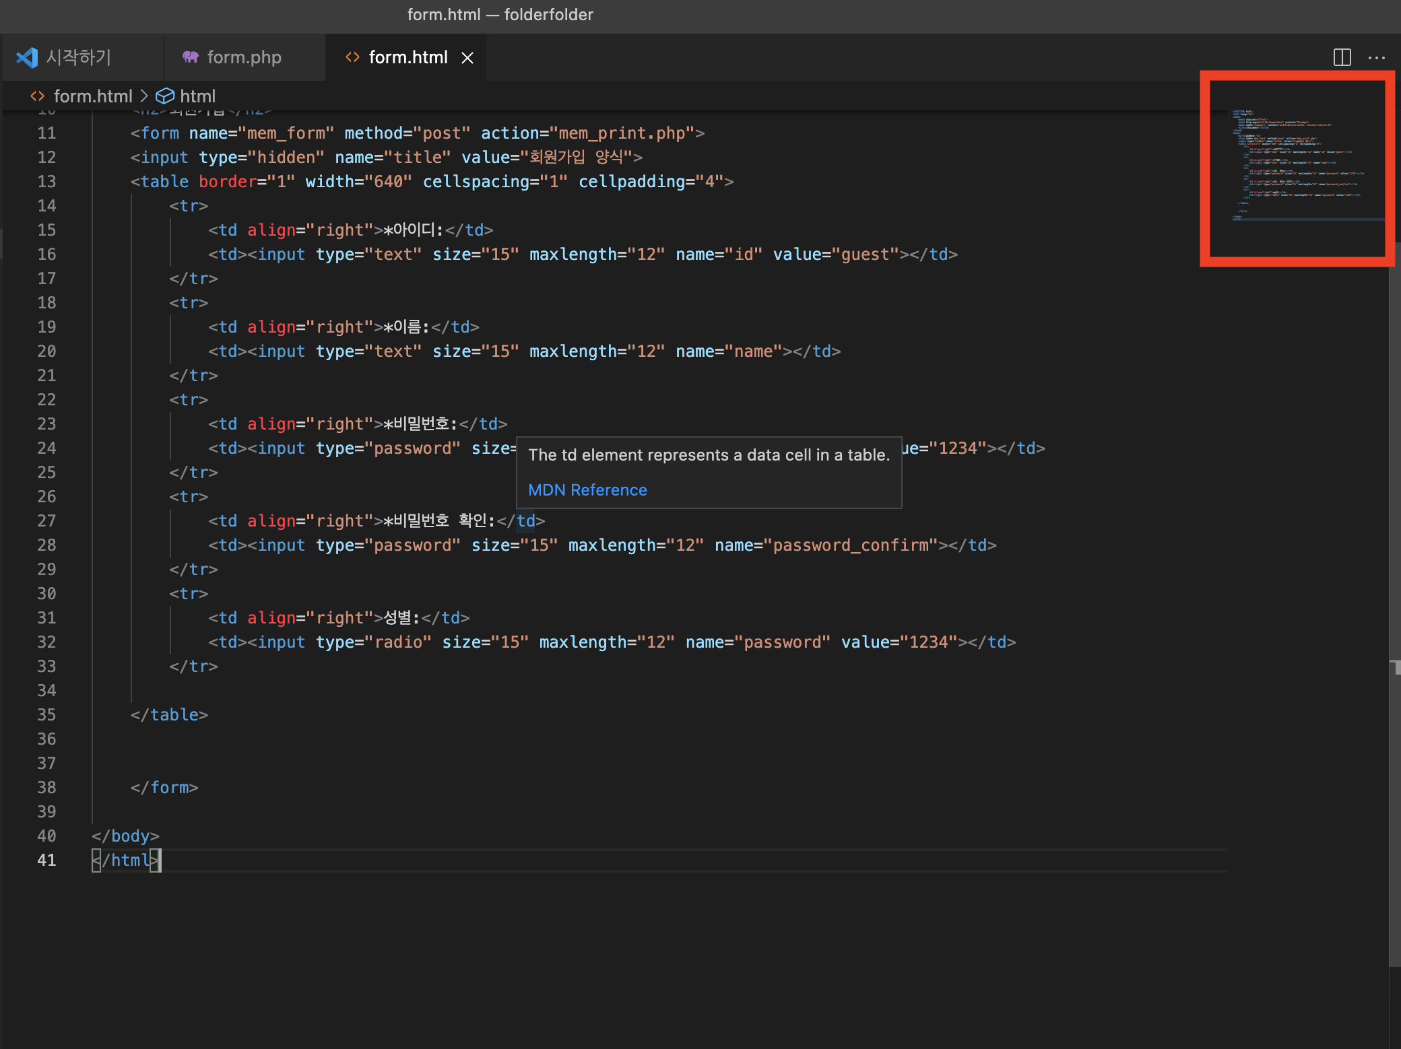Click the closing </table> tag

tap(170, 714)
